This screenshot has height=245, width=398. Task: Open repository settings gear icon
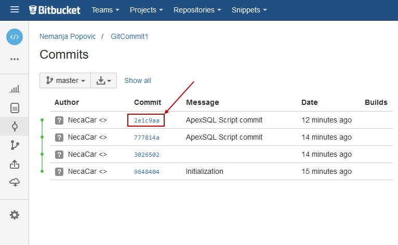click(15, 215)
